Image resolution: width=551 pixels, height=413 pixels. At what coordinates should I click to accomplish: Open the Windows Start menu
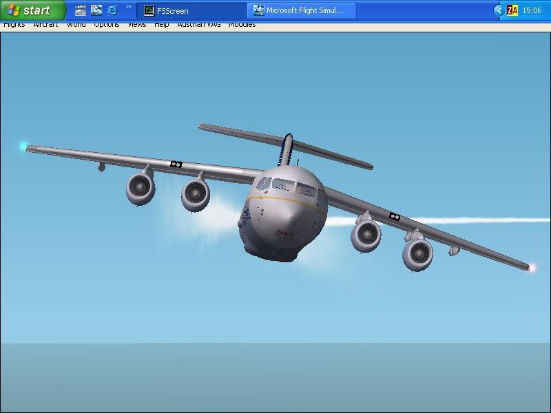(32, 10)
